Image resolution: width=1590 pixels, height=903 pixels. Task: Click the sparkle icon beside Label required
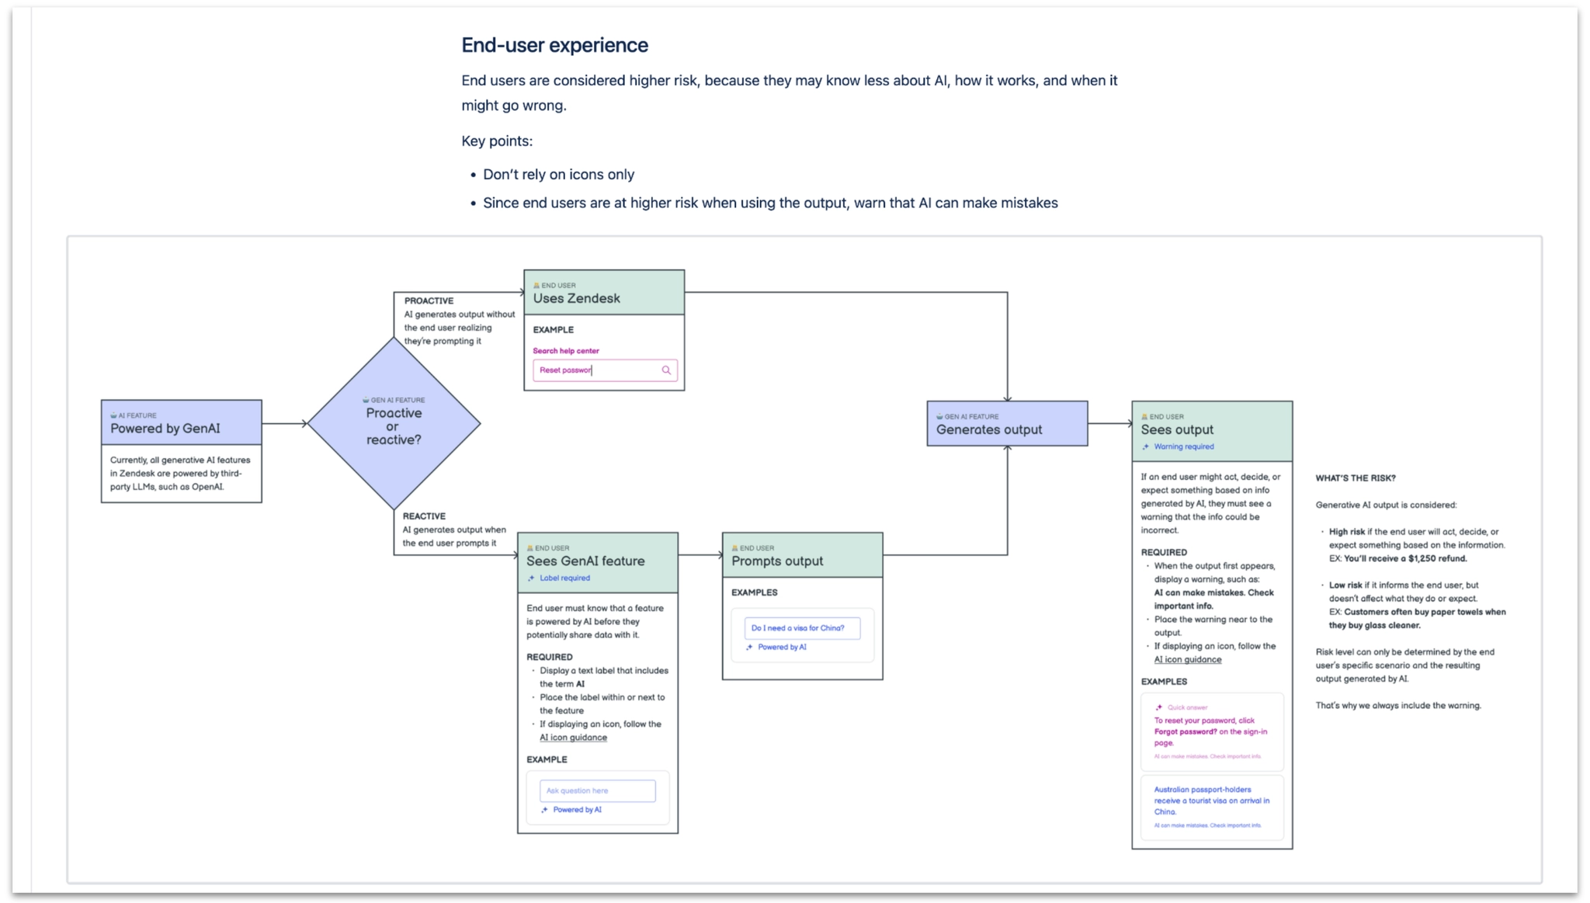[531, 578]
